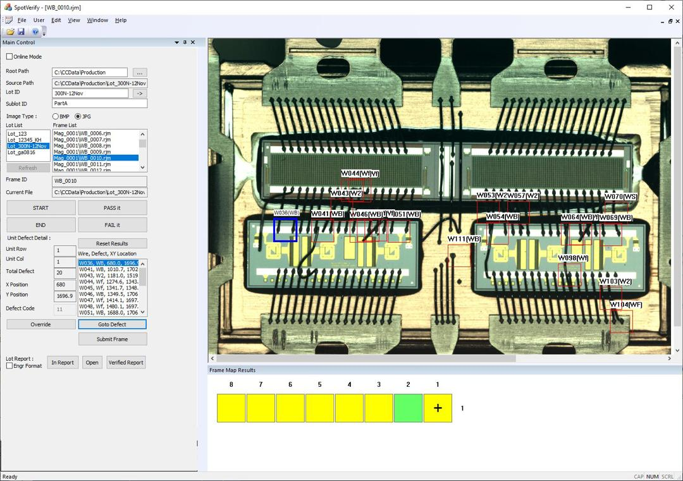Select frame Mag_0001\WB_0007.rjm

point(95,139)
